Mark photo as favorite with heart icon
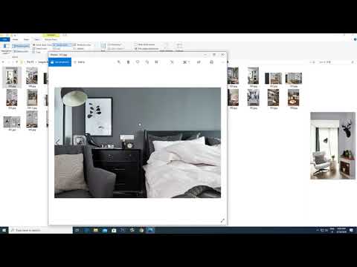The height and width of the screenshot is (267, 357). (x=138, y=62)
